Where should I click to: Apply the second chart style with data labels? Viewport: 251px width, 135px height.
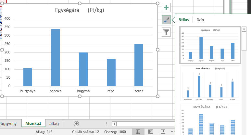[x=210, y=84]
